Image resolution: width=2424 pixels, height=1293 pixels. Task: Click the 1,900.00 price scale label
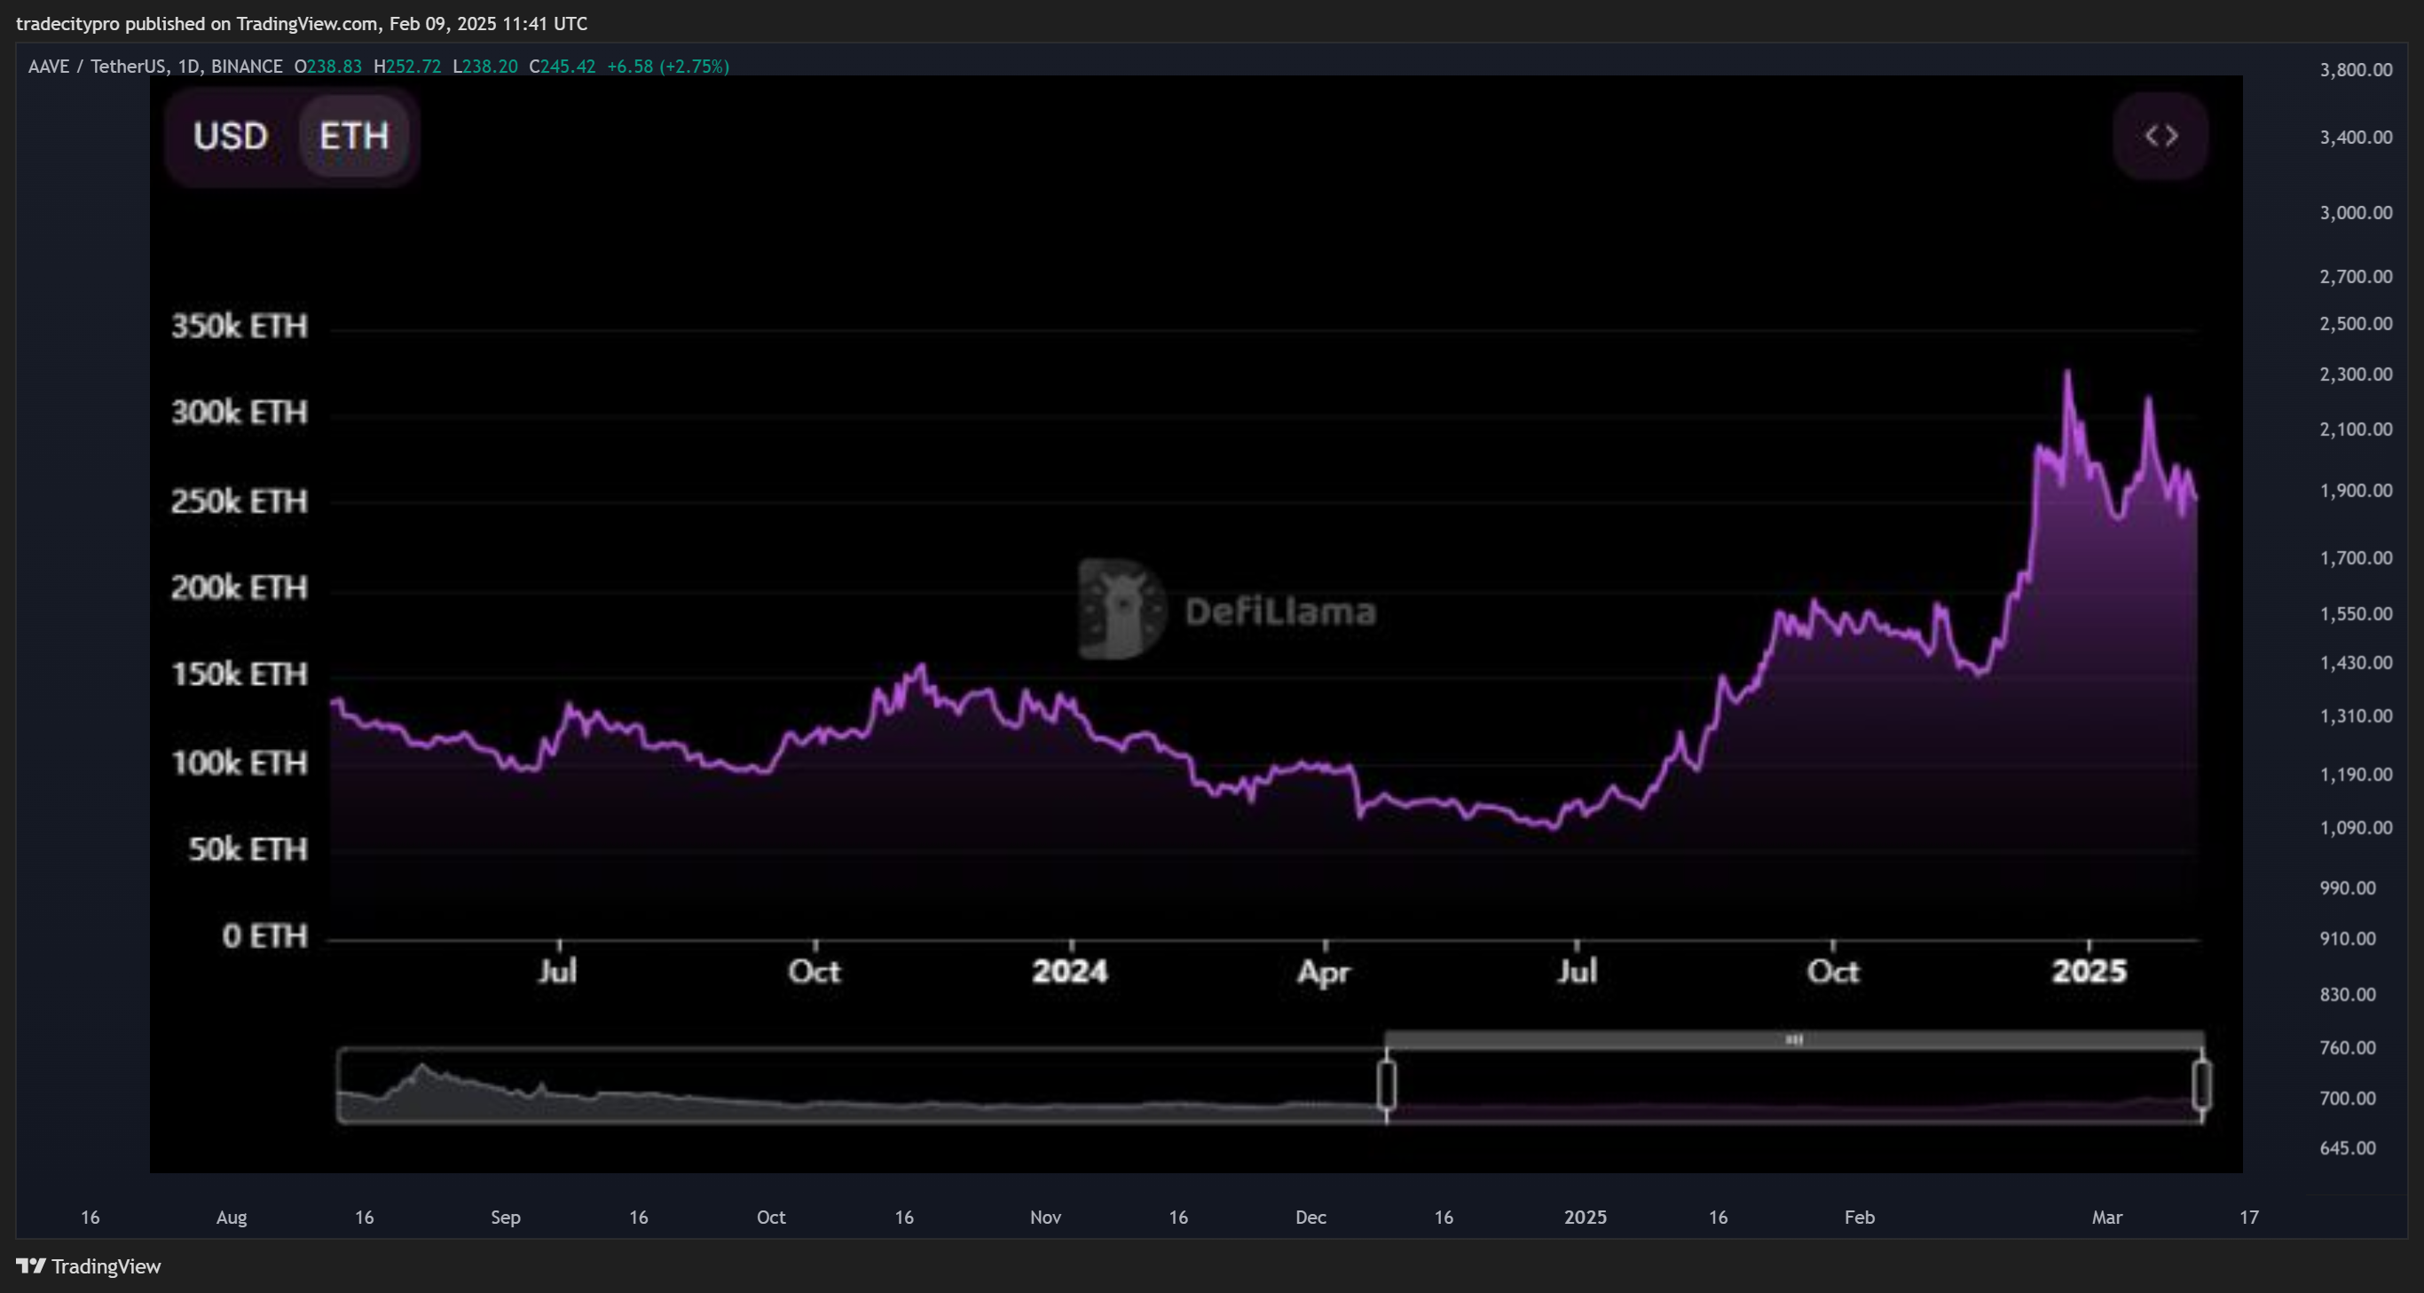tap(2357, 492)
